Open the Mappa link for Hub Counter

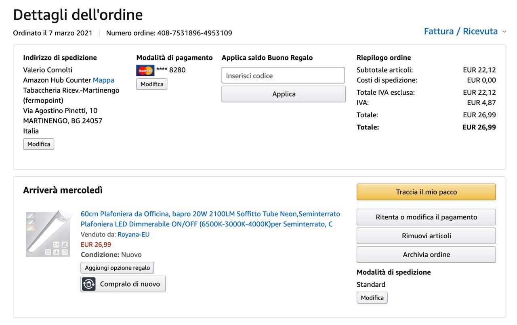pos(103,80)
